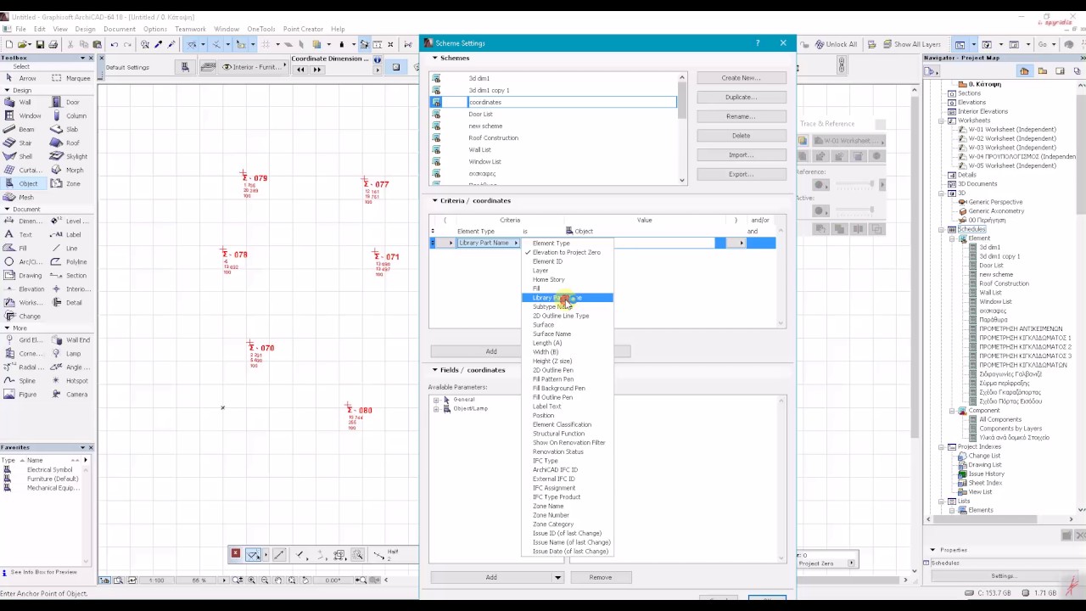The image size is (1086, 611).
Task: Choose Renovation Status from criteria list
Action: click(x=567, y=451)
